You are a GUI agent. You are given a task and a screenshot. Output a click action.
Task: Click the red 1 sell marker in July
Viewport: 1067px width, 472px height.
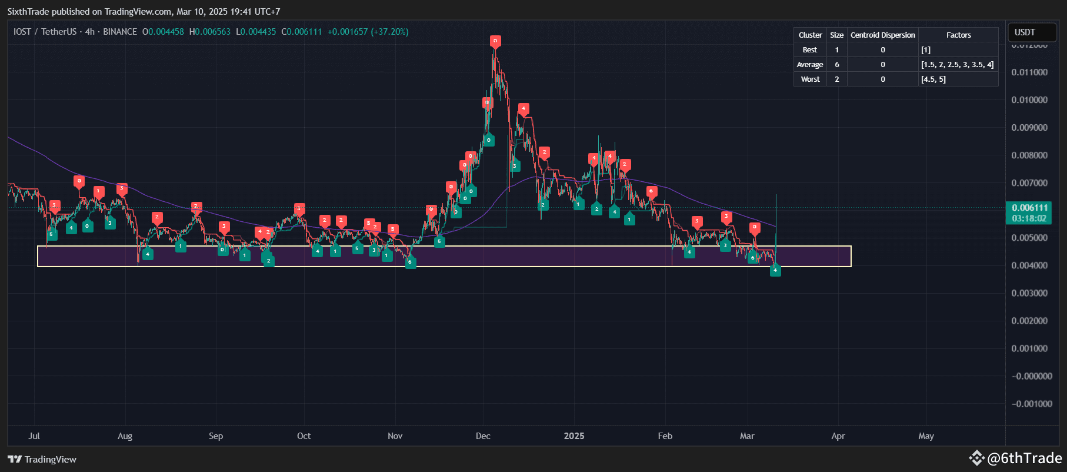point(99,191)
